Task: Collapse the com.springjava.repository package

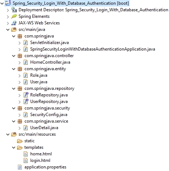Action: tap(14, 88)
